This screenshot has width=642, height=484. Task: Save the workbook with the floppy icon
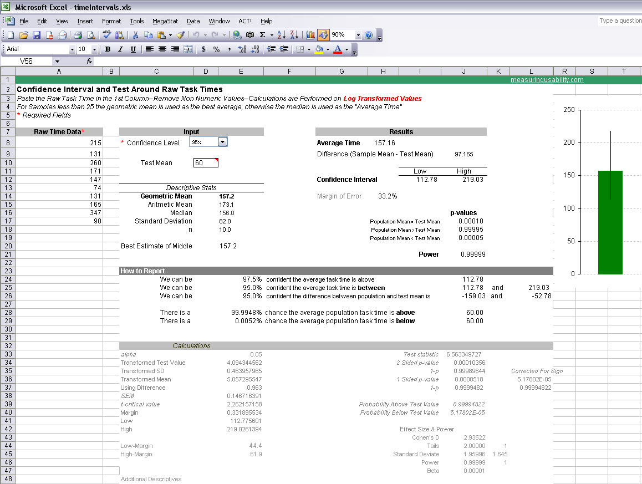click(x=37, y=35)
